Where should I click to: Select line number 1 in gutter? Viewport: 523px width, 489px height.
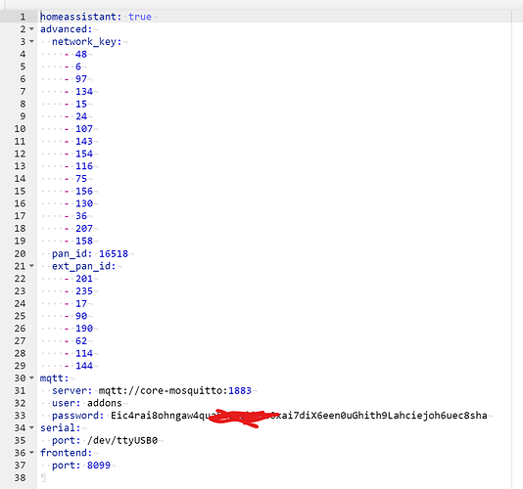point(23,17)
